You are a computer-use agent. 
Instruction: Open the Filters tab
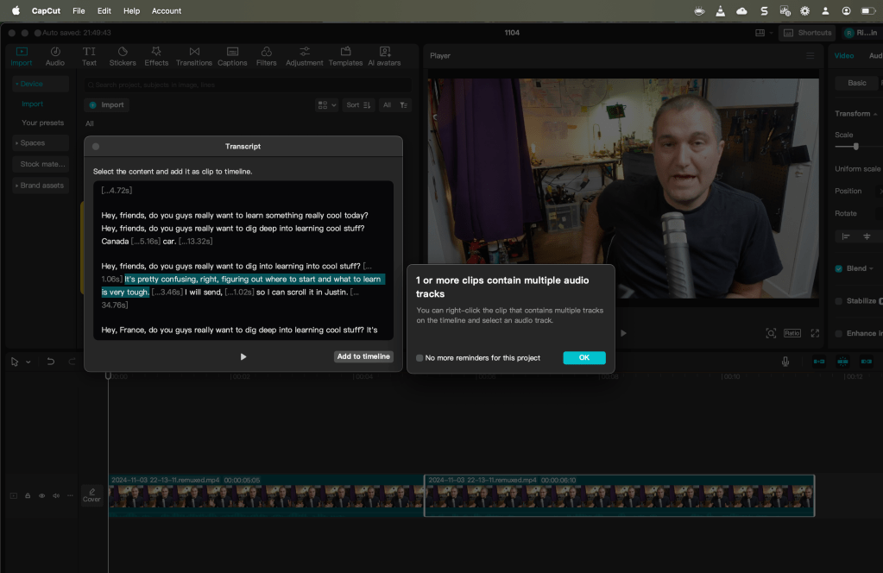pos(267,56)
